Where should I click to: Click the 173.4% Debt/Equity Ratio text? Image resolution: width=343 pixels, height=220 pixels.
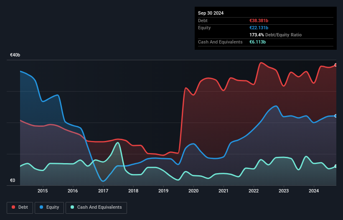pos(275,35)
